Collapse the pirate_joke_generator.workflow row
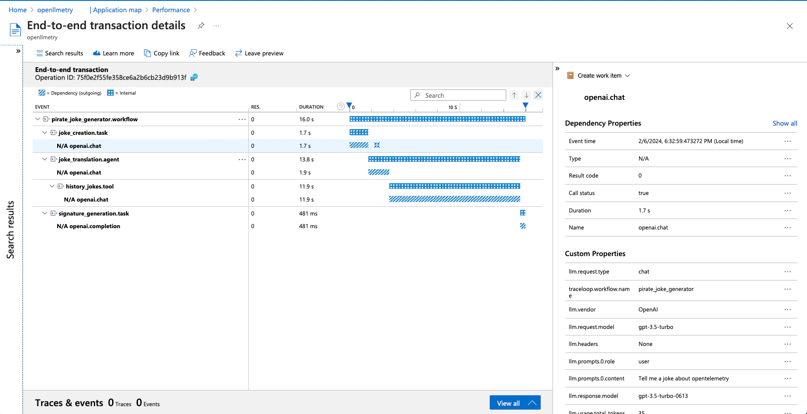Viewport: 807px width, 414px height. point(38,119)
